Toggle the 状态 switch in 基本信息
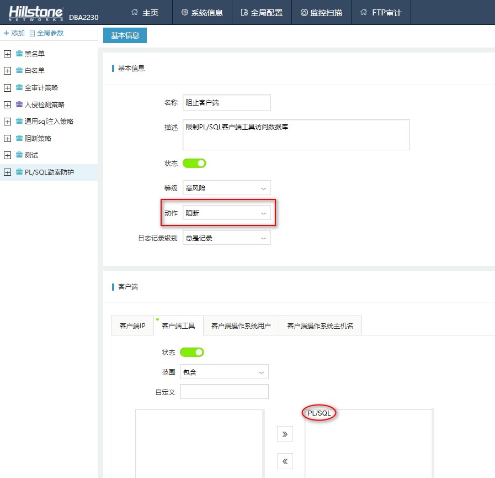The image size is (495, 478). tap(194, 164)
